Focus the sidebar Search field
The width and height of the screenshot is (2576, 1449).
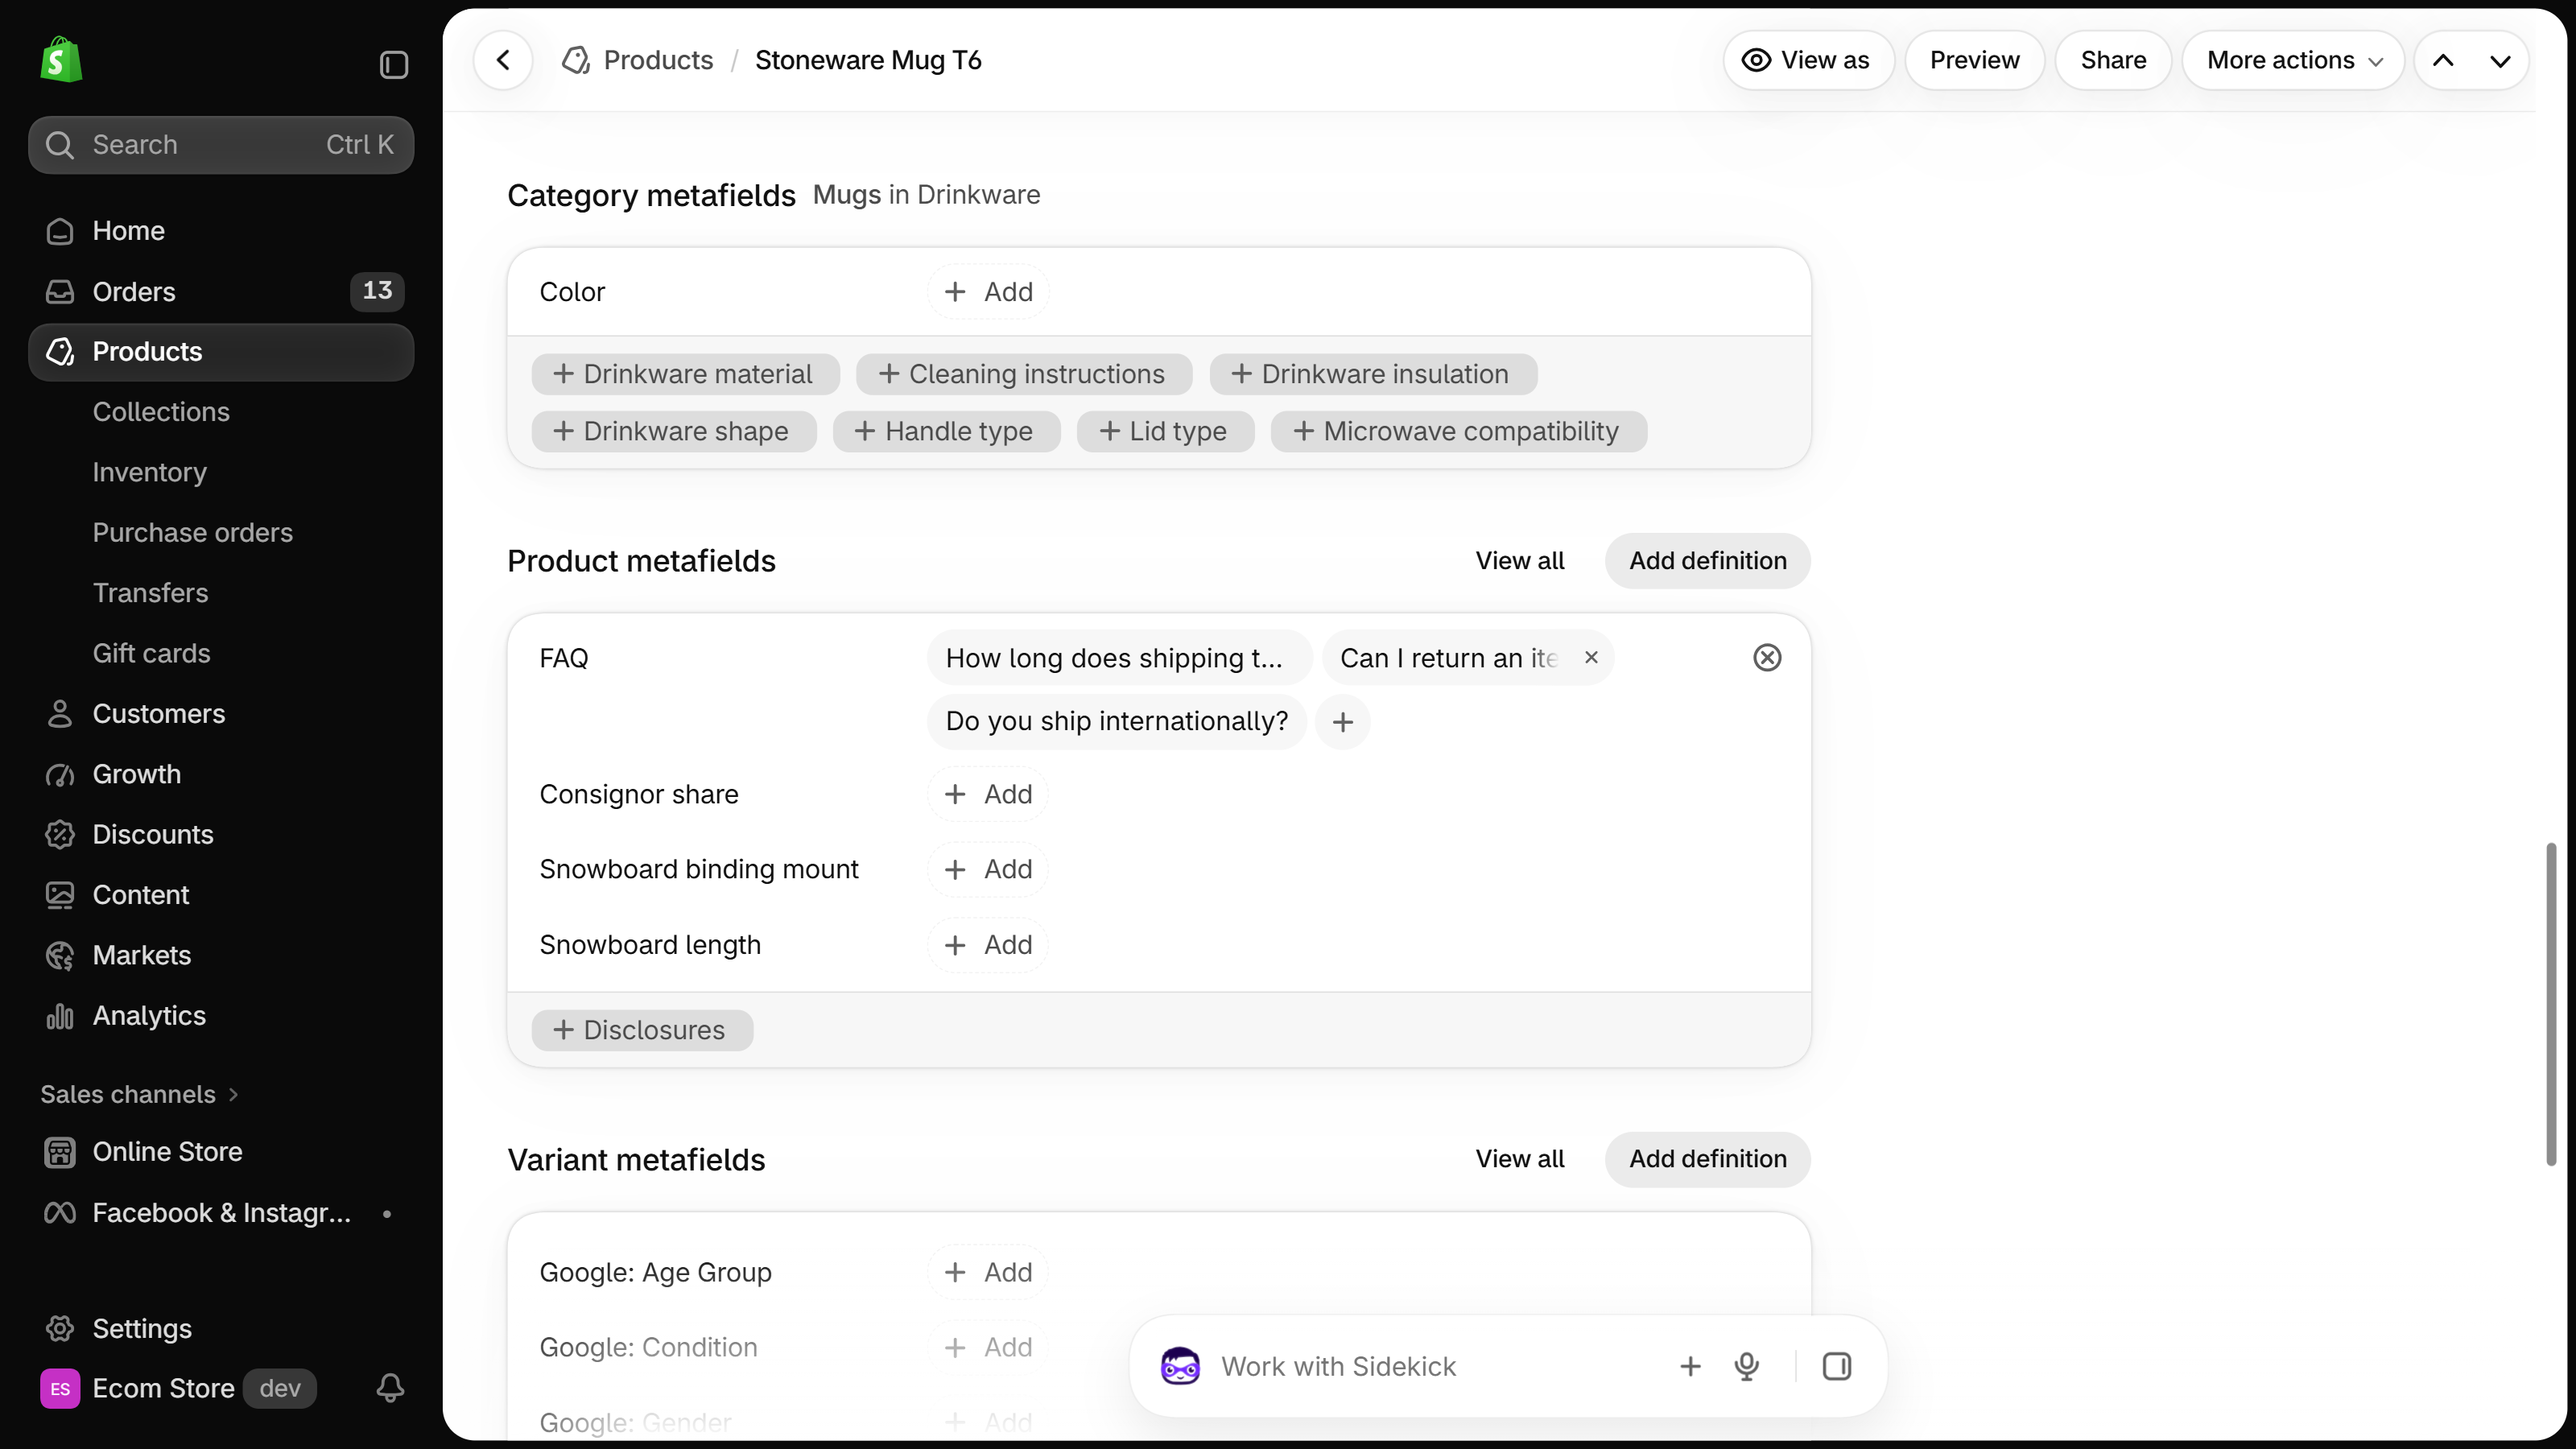pyautogui.click(x=221, y=145)
